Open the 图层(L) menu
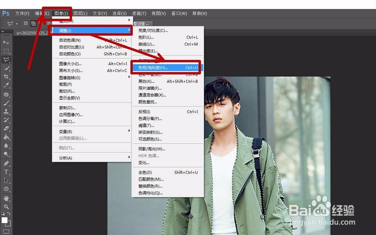 pyautogui.click(x=80, y=13)
